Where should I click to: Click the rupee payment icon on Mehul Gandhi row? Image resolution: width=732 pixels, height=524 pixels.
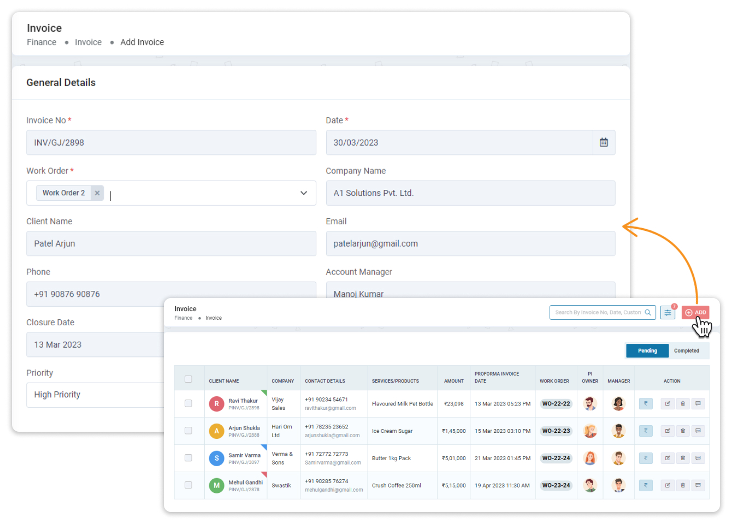[x=646, y=485]
